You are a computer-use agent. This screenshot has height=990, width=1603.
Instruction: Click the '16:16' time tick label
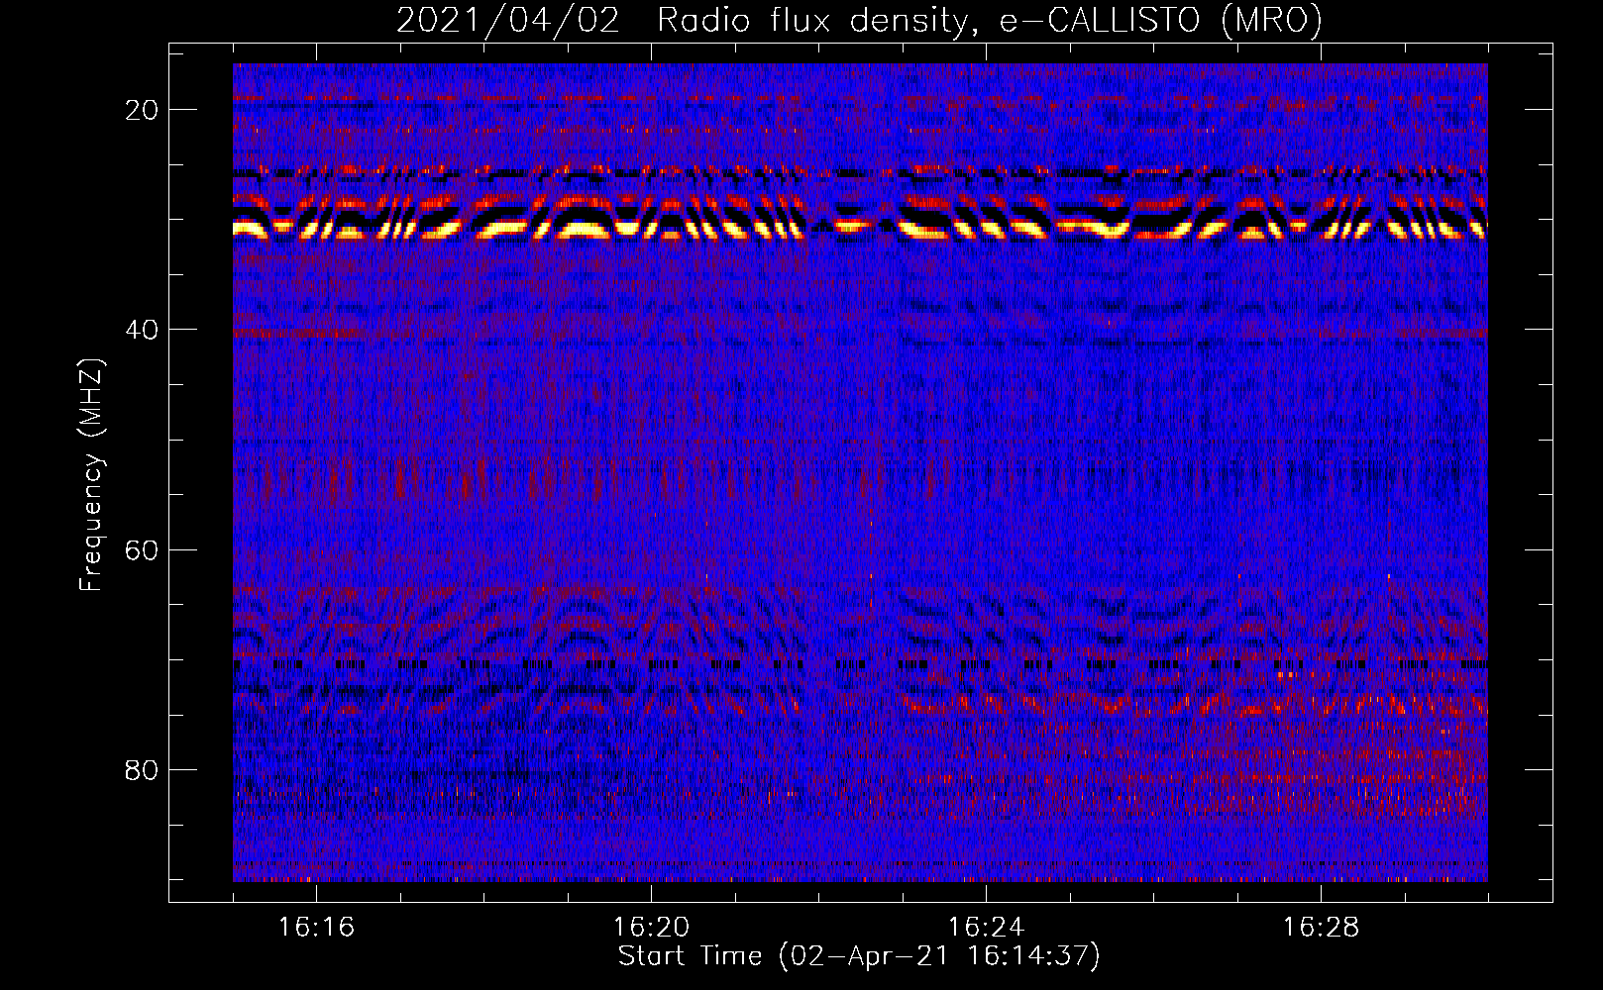tap(316, 928)
